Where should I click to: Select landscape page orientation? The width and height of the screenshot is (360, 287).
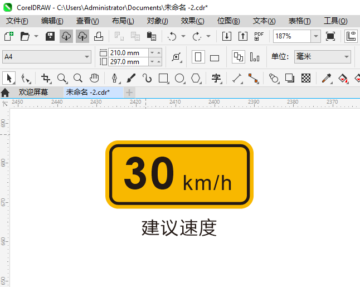click(215, 57)
